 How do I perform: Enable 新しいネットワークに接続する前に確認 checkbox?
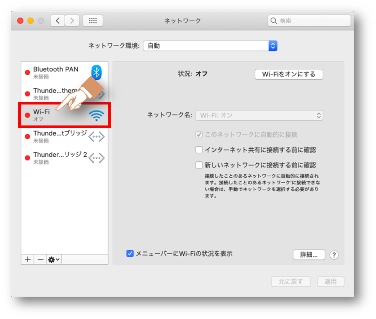click(199, 165)
